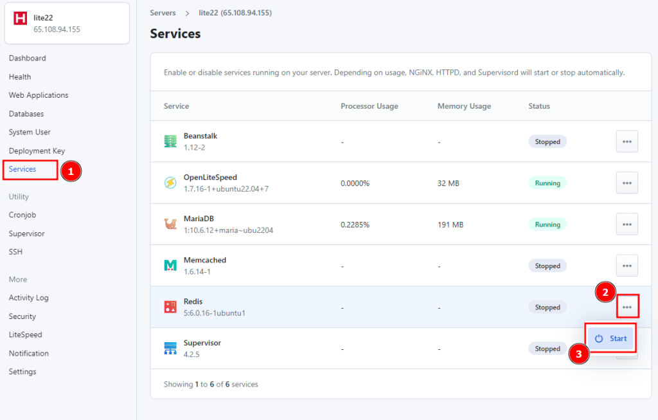The height and width of the screenshot is (420, 658).
Task: Click the OpenLiteSpeed lightning icon
Action: pyautogui.click(x=170, y=183)
